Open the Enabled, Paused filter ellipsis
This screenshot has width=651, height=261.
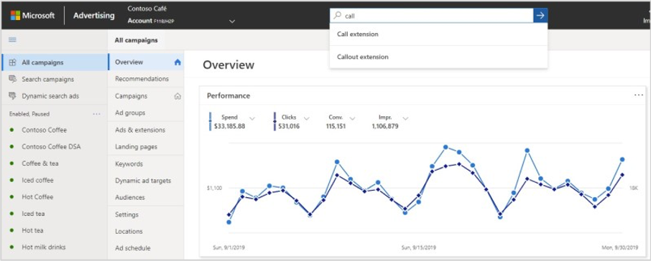[x=97, y=113]
